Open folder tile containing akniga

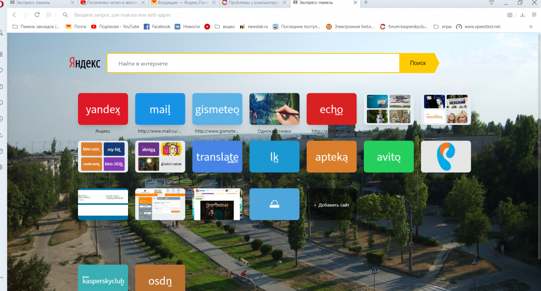(x=160, y=157)
